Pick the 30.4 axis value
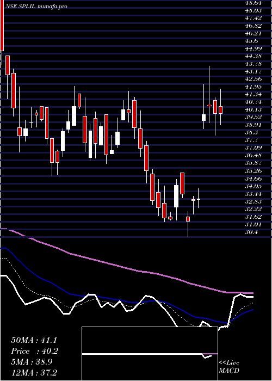The image size is (272, 381). [252, 232]
